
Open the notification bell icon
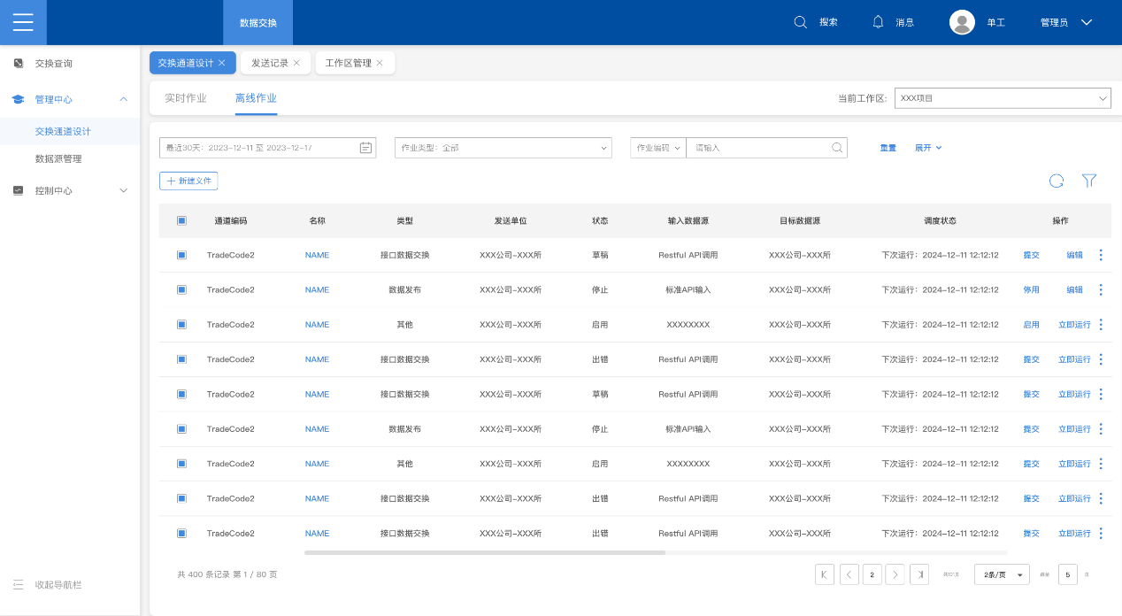[x=878, y=22]
